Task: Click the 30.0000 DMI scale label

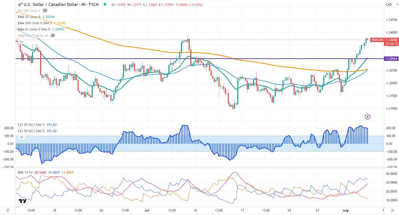Action: coord(391,183)
